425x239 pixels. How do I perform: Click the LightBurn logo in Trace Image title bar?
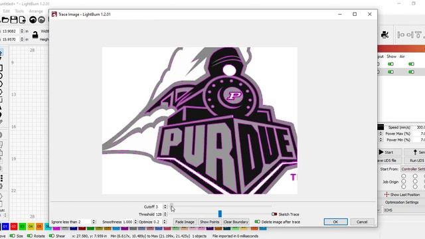pos(54,14)
